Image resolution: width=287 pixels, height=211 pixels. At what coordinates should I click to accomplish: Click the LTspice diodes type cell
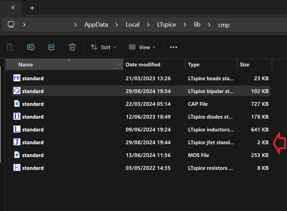tap(210, 117)
